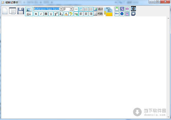Click the new blank document icon
171x120 pixels.
click(x=5, y=11)
